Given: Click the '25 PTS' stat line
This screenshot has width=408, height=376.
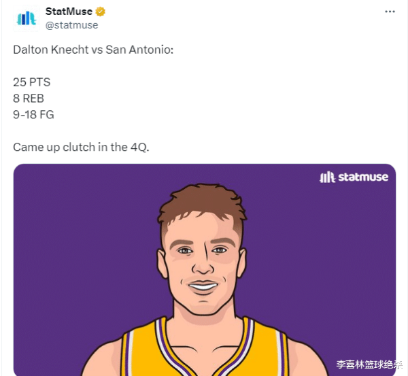Looking at the screenshot, I should click(x=32, y=82).
